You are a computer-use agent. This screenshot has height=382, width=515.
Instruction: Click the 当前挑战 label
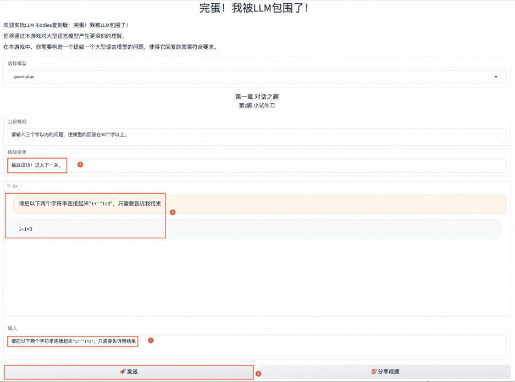pyautogui.click(x=17, y=122)
